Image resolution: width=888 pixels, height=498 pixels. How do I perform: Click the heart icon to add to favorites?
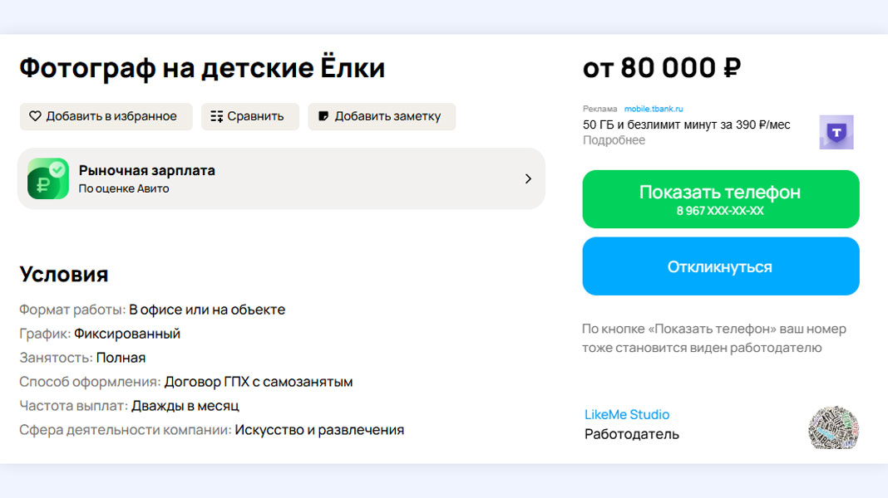35,116
